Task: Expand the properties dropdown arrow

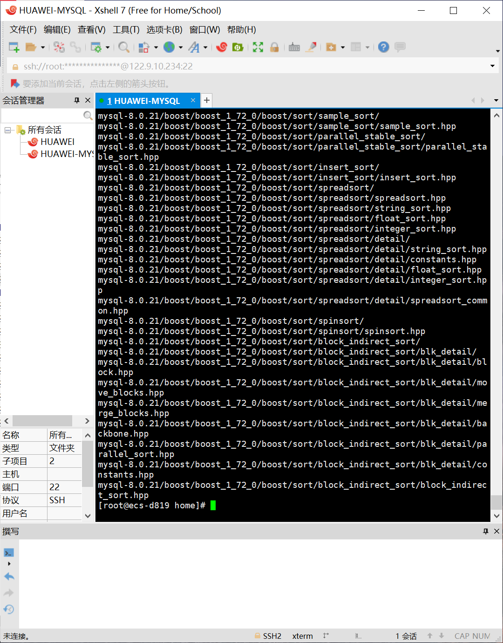Action: 108,47
